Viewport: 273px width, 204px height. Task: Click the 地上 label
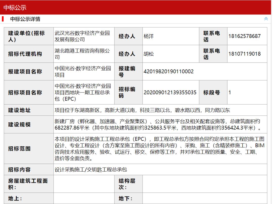click(x=15, y=198)
